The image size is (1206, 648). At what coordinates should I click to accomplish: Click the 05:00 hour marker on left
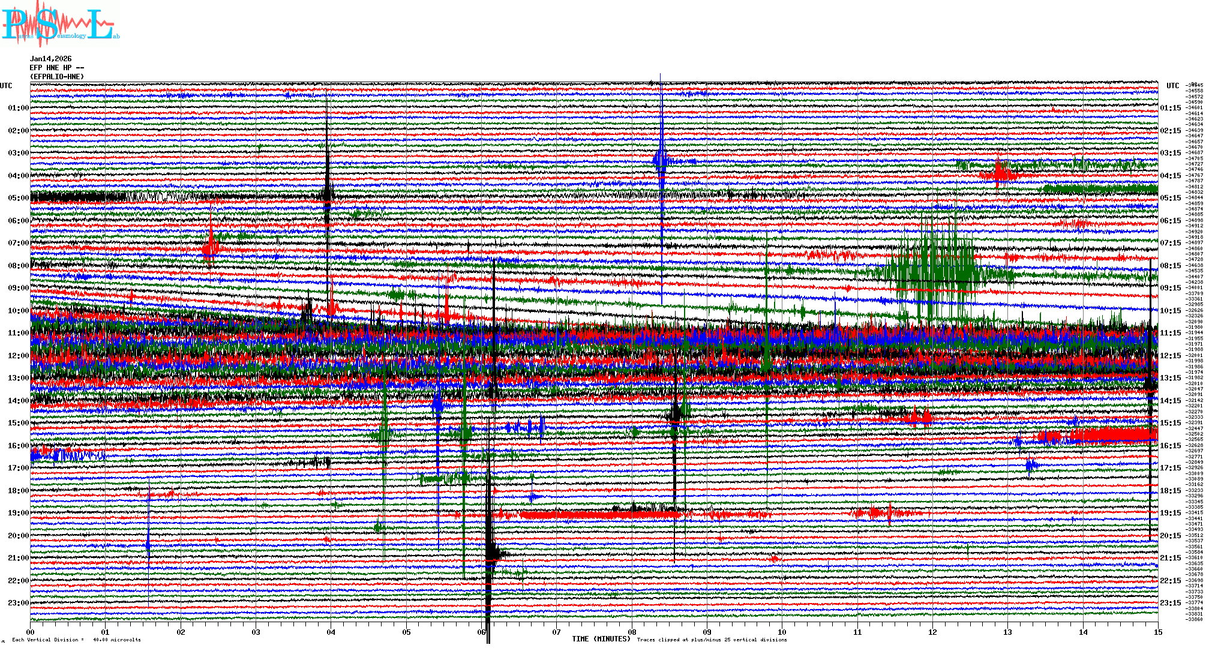pyautogui.click(x=18, y=198)
